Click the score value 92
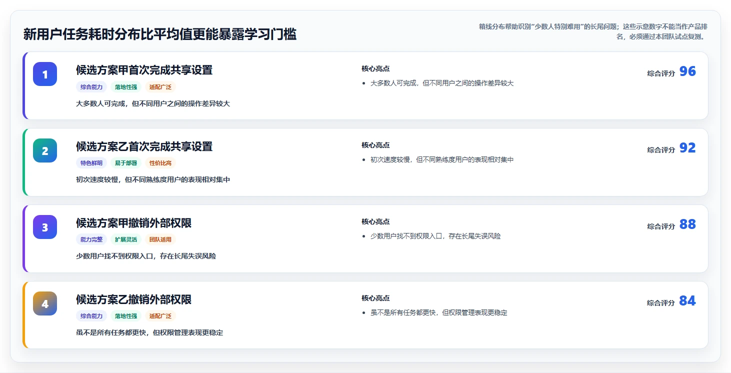Screen dimensions: 731x373 pyautogui.click(x=687, y=148)
